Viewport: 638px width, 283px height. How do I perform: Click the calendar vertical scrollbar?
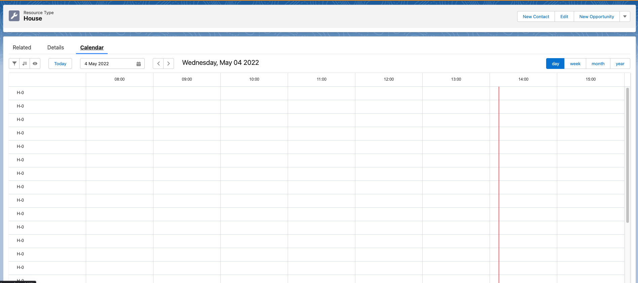627,155
